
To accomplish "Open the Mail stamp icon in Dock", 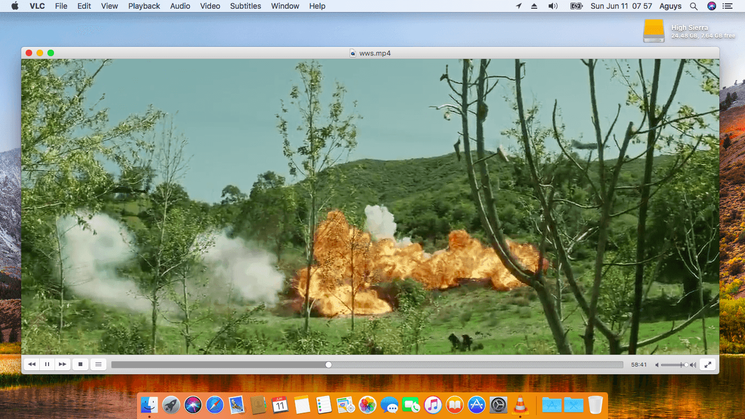I will (x=237, y=405).
